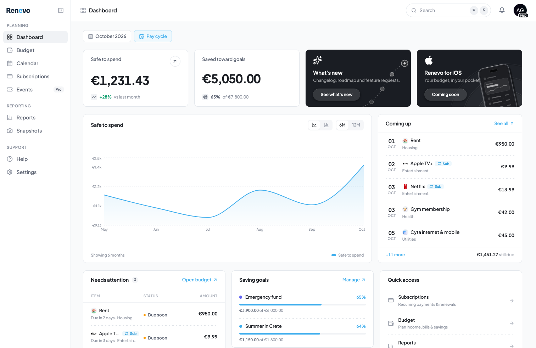
Task: Click the See what's new button
Action: [336, 95]
